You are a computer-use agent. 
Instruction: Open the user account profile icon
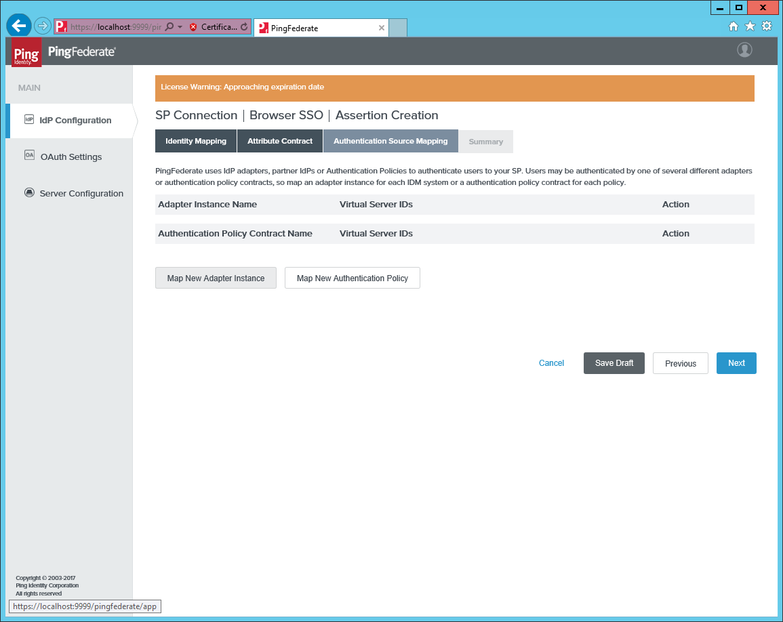(744, 50)
